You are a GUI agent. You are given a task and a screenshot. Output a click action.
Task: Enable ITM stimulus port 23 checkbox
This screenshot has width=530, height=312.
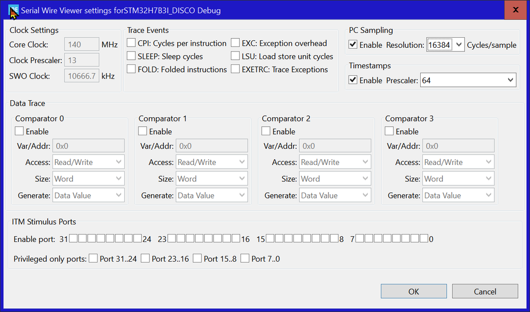pos(172,238)
